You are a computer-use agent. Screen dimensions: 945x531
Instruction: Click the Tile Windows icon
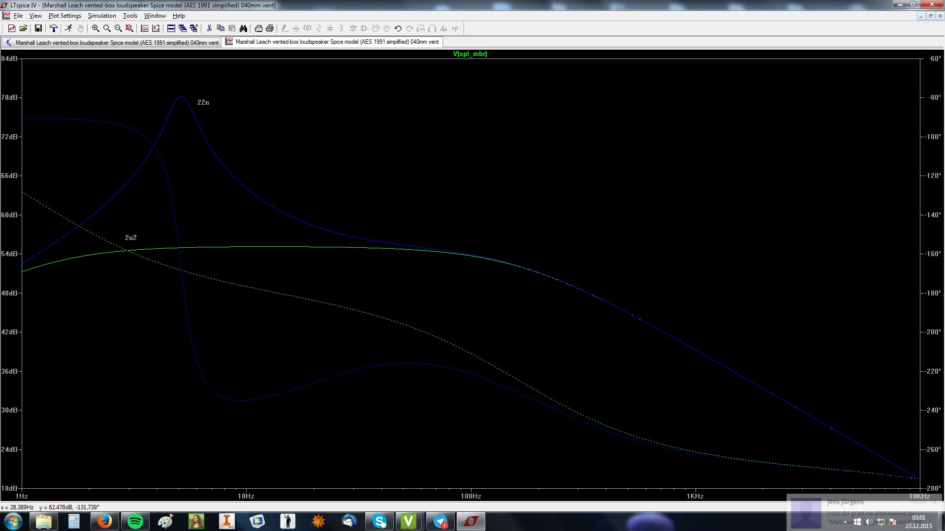pyautogui.click(x=171, y=29)
